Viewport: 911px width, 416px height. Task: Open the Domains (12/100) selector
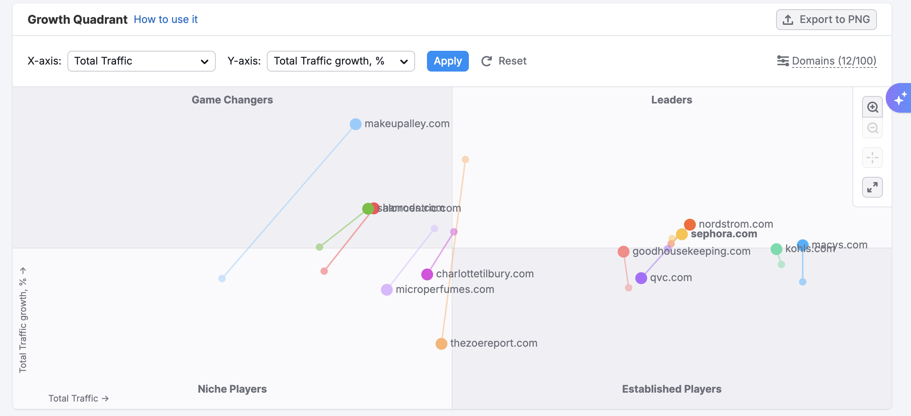[x=834, y=61]
